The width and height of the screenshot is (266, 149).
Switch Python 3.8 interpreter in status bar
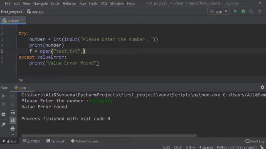click(x=236, y=147)
